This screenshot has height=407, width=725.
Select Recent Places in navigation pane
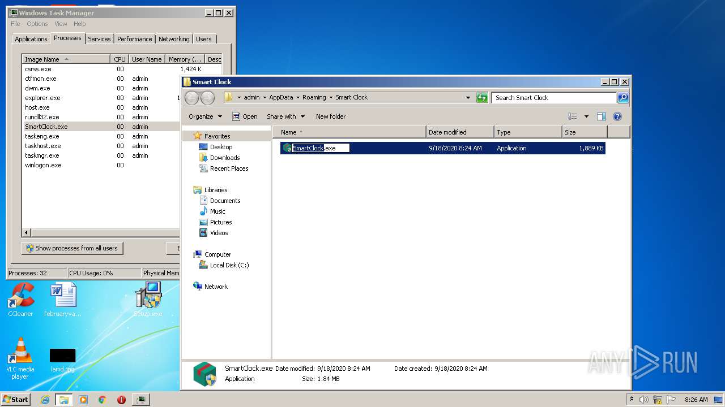click(x=229, y=168)
